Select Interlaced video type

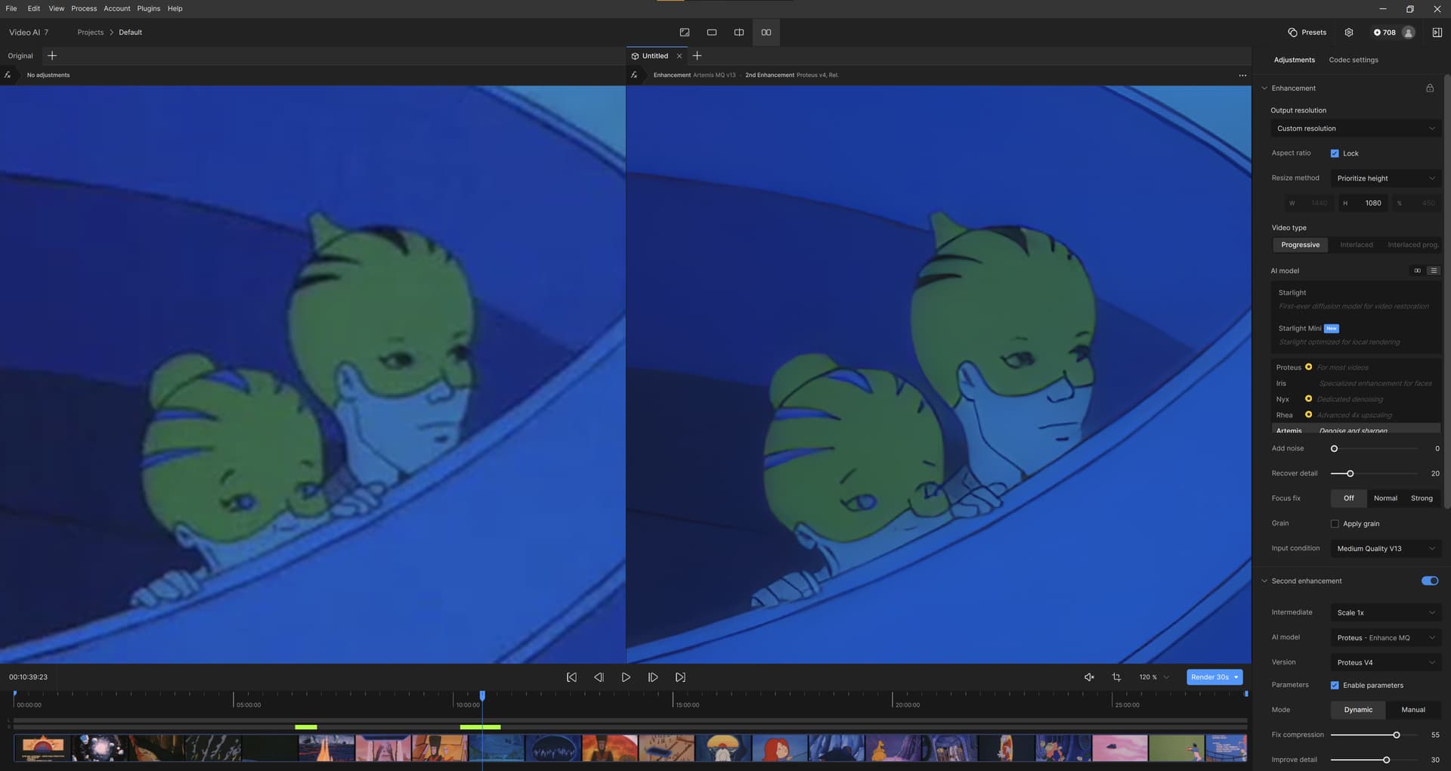[1357, 245]
